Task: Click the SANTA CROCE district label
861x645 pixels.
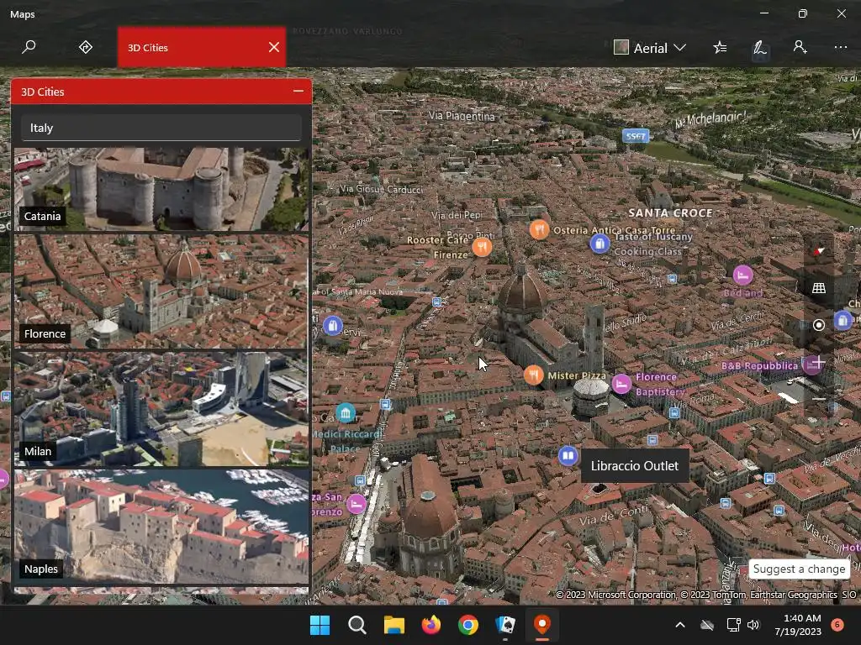Action: 670,212
